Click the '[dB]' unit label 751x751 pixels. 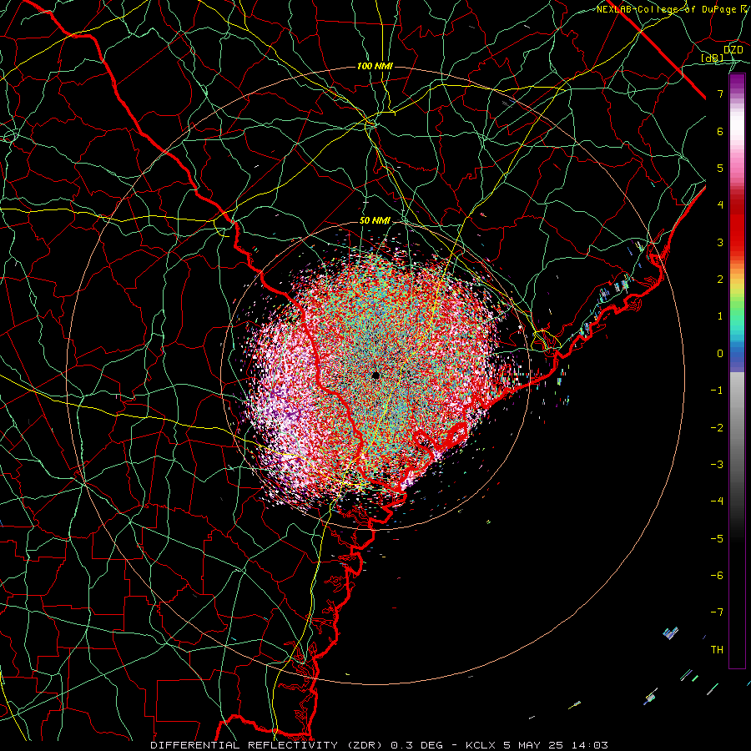tap(713, 58)
